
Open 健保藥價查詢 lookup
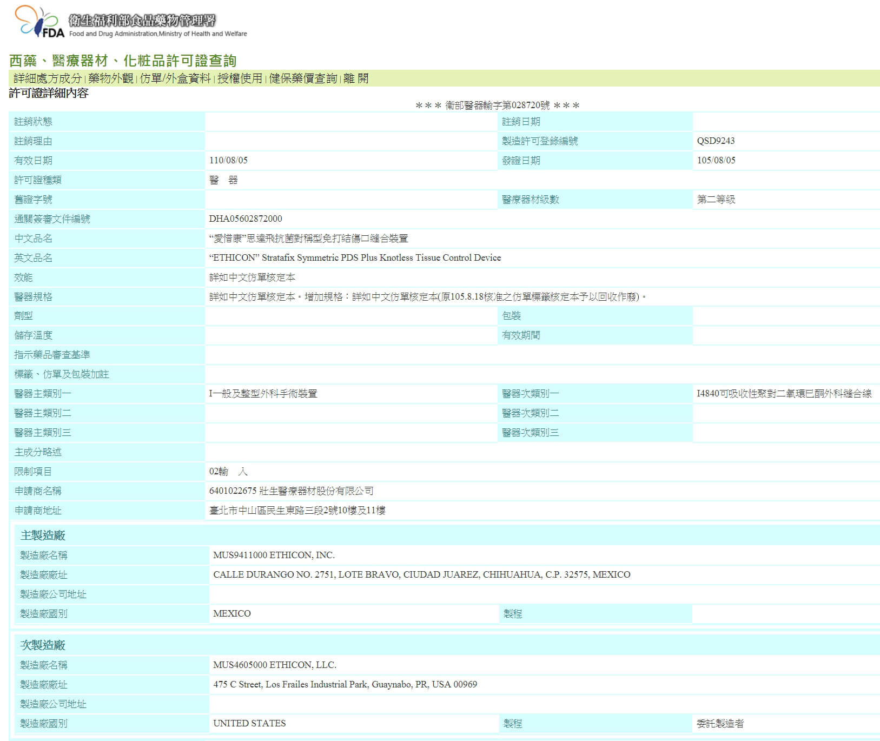[303, 78]
